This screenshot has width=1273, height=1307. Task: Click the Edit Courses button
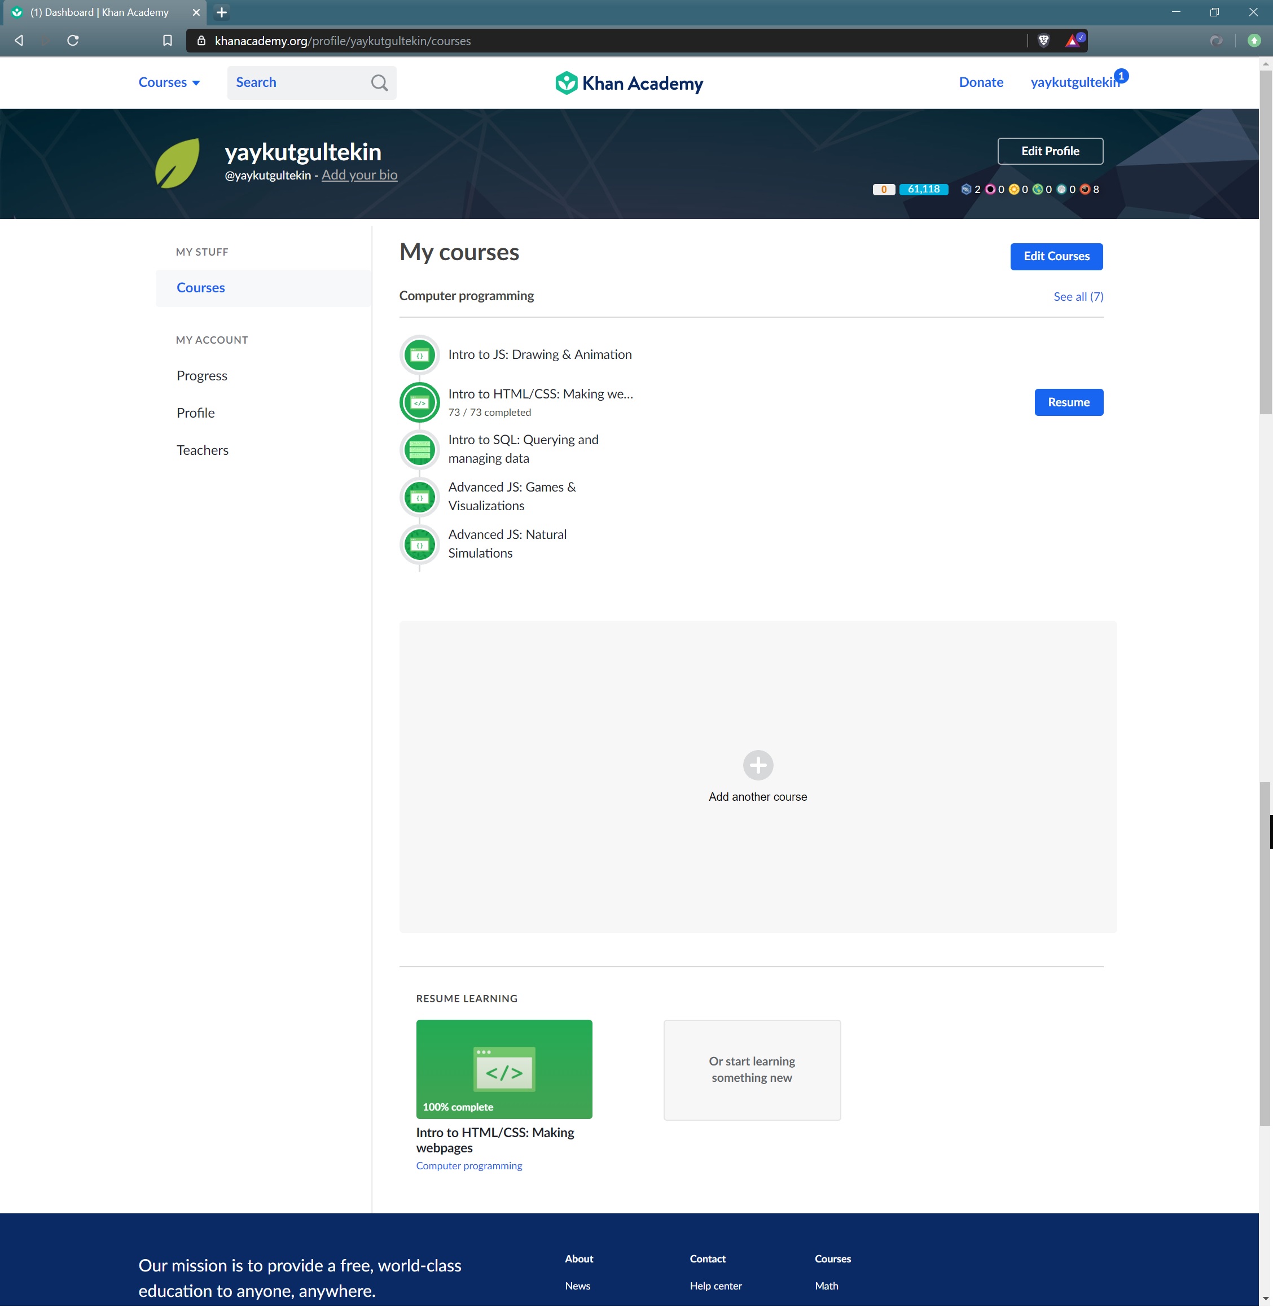click(1056, 257)
